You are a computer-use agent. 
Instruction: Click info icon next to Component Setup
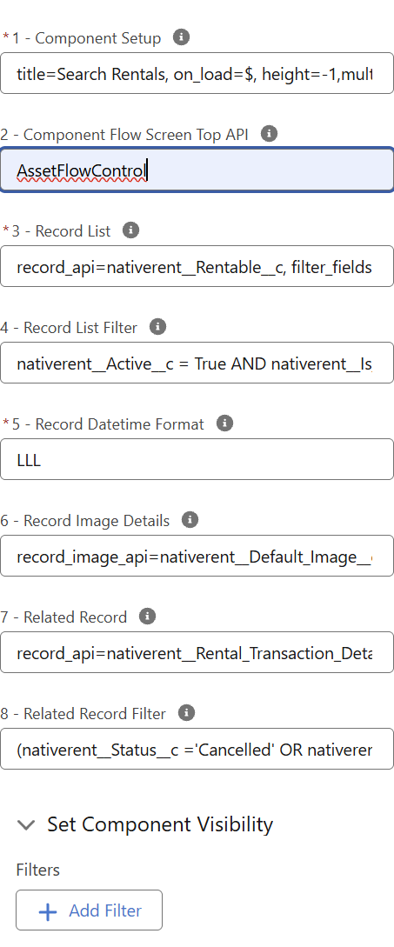[x=181, y=37]
